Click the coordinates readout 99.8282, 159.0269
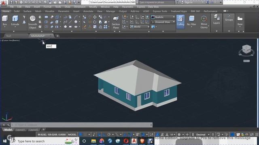The width and height of the screenshot is (259, 145). point(51,135)
